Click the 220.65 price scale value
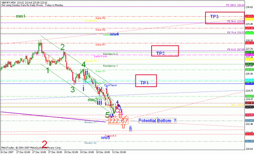This screenshot has width=254, height=154. tap(249, 149)
